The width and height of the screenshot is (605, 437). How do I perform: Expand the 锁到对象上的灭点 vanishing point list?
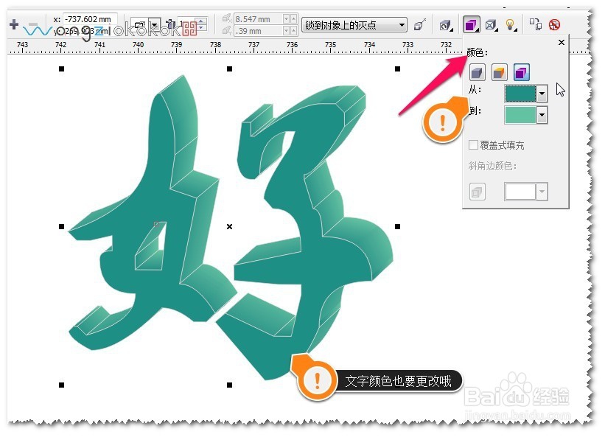tap(402, 24)
